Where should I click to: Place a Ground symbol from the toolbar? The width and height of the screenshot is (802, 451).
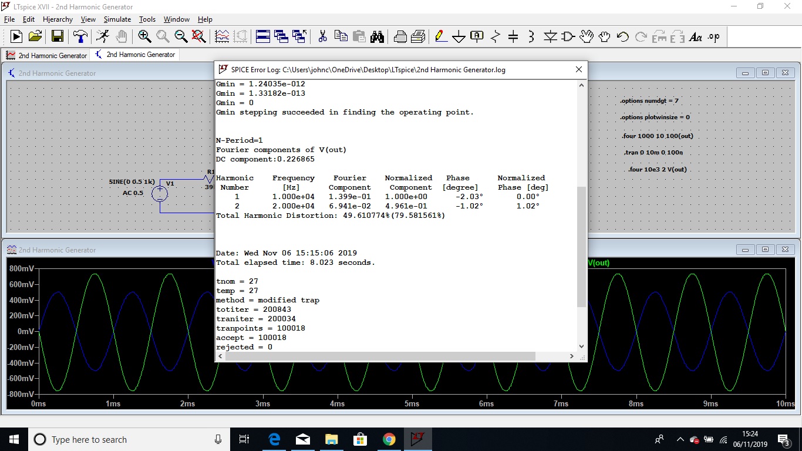459,37
